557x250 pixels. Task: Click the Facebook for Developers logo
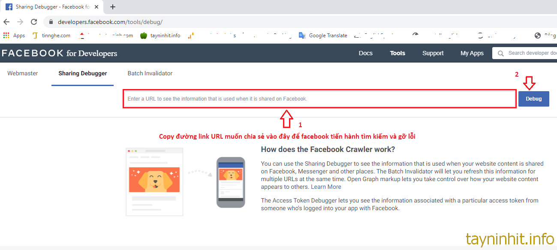click(59, 53)
